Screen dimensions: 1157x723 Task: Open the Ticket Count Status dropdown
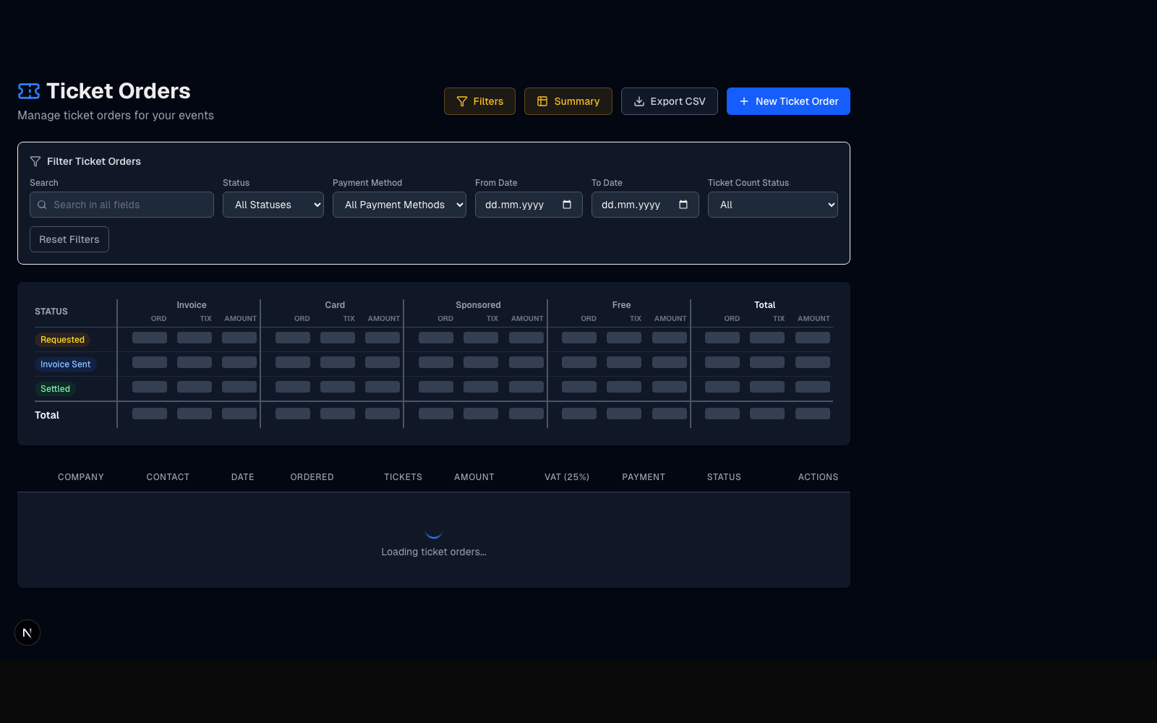click(772, 205)
